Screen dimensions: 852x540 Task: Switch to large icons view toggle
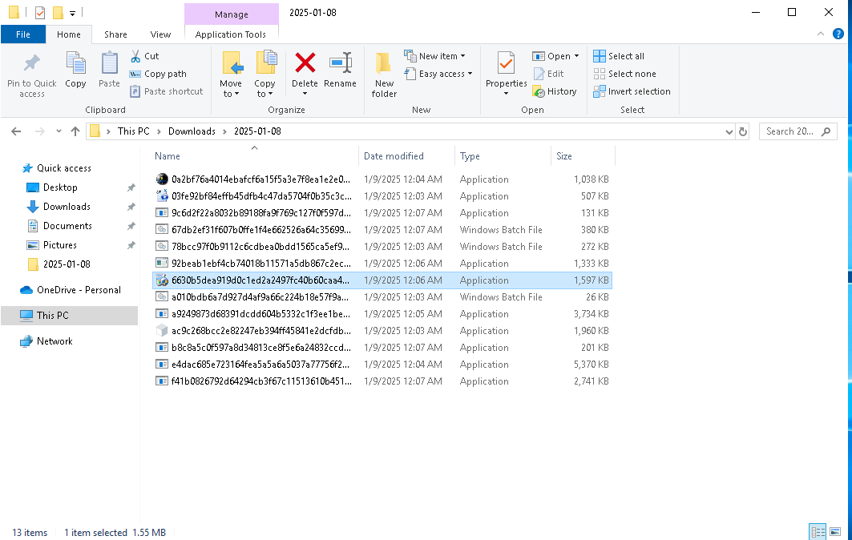835,531
